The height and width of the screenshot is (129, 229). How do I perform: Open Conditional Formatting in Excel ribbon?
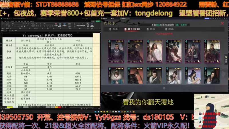pos(56,24)
